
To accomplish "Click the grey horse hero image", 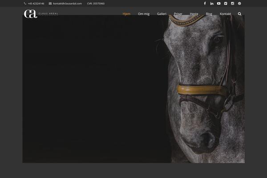I will tap(133, 89).
